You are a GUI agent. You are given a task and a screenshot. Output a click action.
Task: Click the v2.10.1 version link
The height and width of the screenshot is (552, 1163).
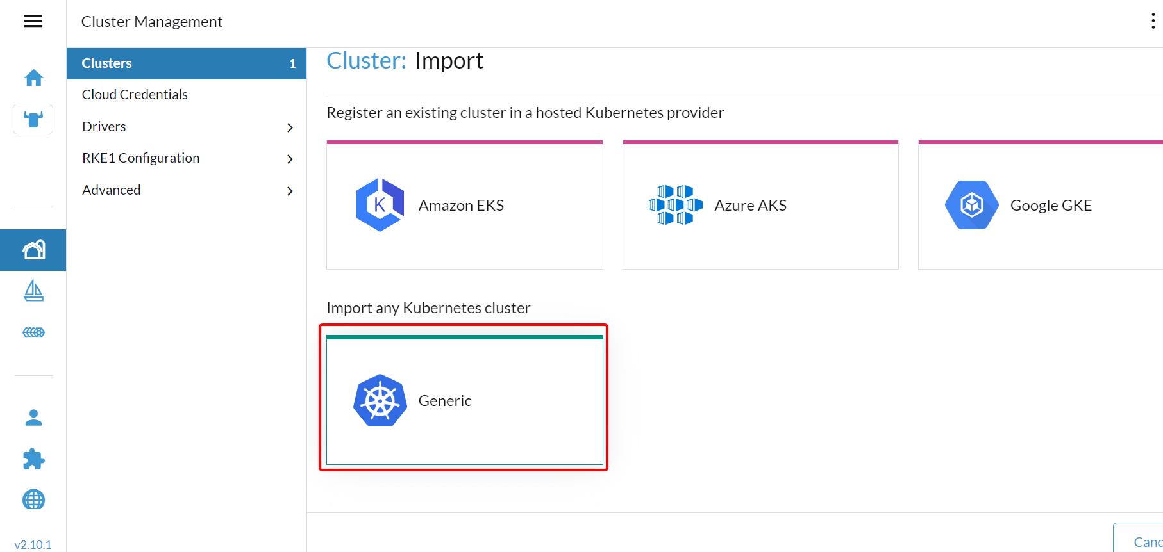pos(33,544)
